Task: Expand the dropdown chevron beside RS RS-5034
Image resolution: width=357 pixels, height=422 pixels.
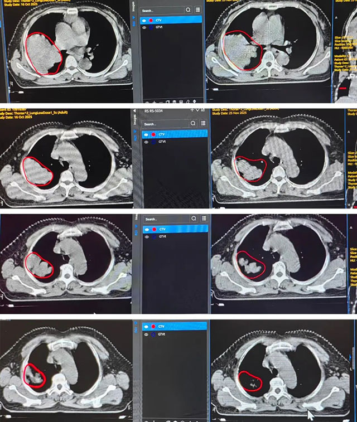Action: [197, 110]
